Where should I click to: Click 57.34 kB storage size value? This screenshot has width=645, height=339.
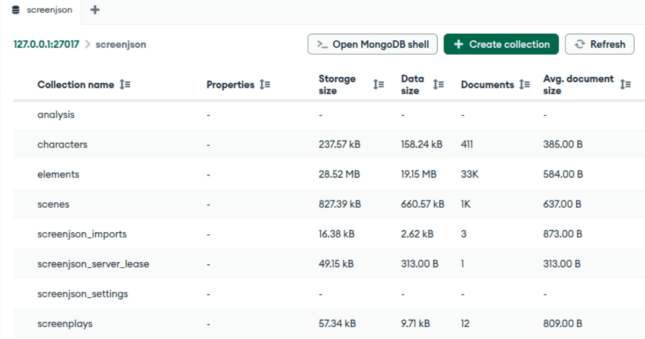[x=337, y=325]
